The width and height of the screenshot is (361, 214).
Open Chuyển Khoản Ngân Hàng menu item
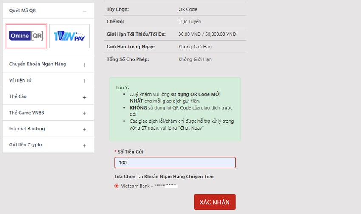coord(37,64)
